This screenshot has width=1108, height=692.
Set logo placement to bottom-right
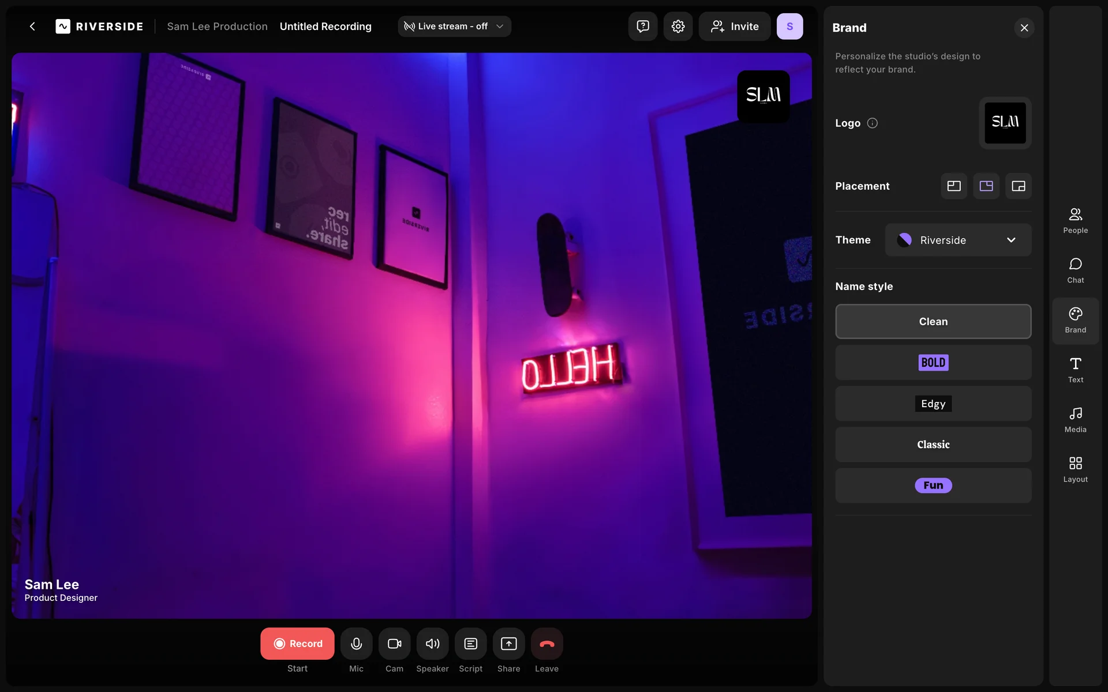tap(1018, 186)
